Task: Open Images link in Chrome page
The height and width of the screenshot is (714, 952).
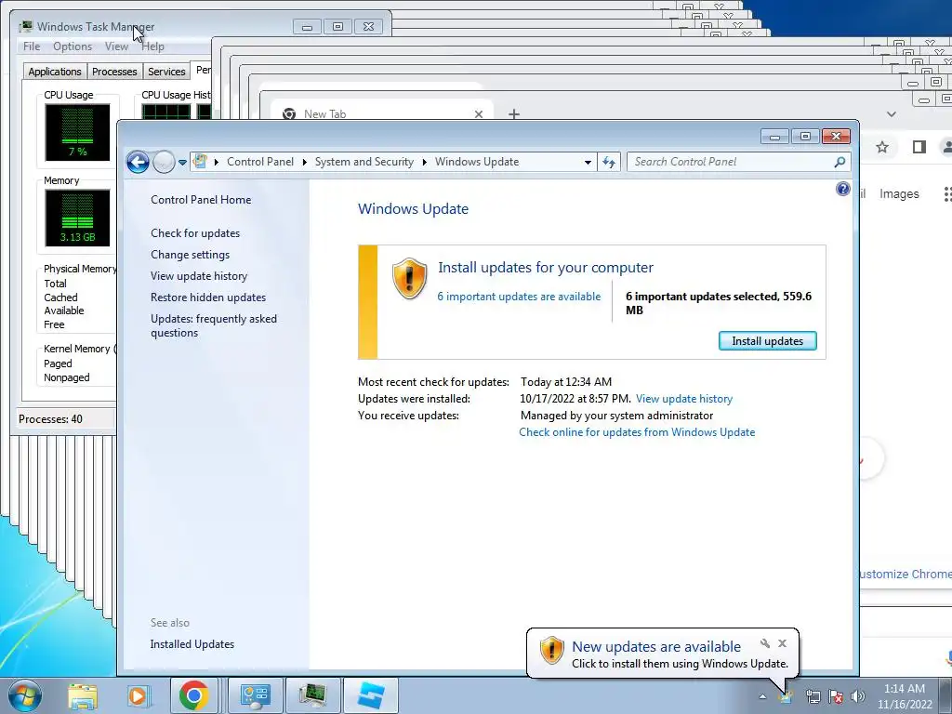Action: click(899, 193)
